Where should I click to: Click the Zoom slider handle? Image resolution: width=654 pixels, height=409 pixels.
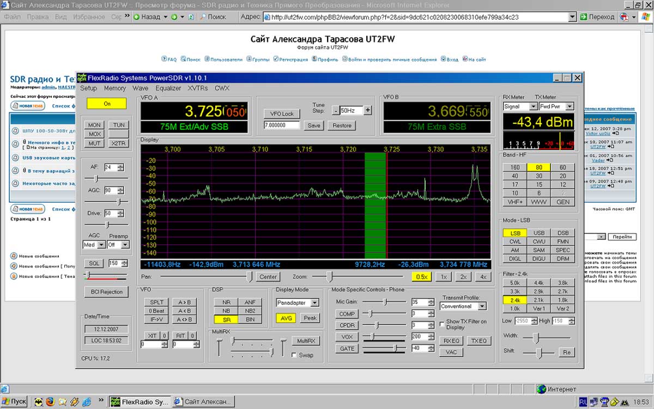(329, 276)
